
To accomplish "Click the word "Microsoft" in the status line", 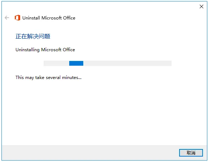I will [51, 50].
